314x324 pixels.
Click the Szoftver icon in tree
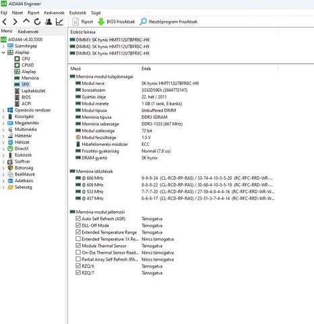coord(10,161)
